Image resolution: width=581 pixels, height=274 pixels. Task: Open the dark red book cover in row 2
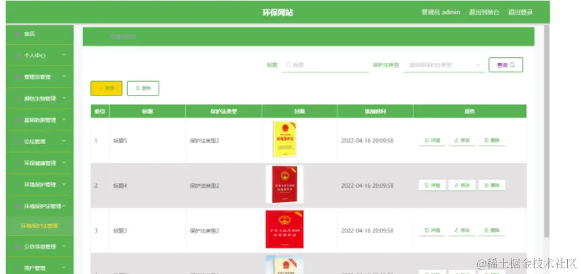285,184
